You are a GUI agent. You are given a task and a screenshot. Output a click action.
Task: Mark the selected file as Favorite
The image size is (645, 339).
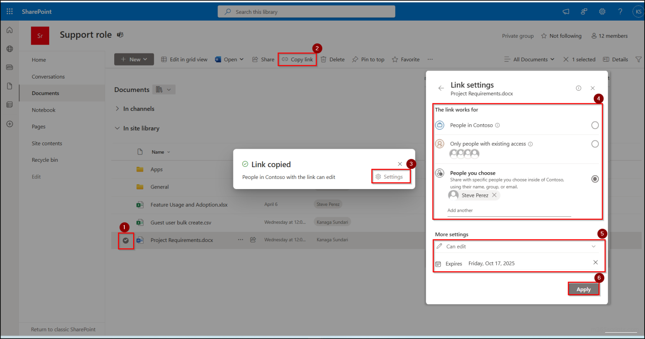click(x=405, y=59)
